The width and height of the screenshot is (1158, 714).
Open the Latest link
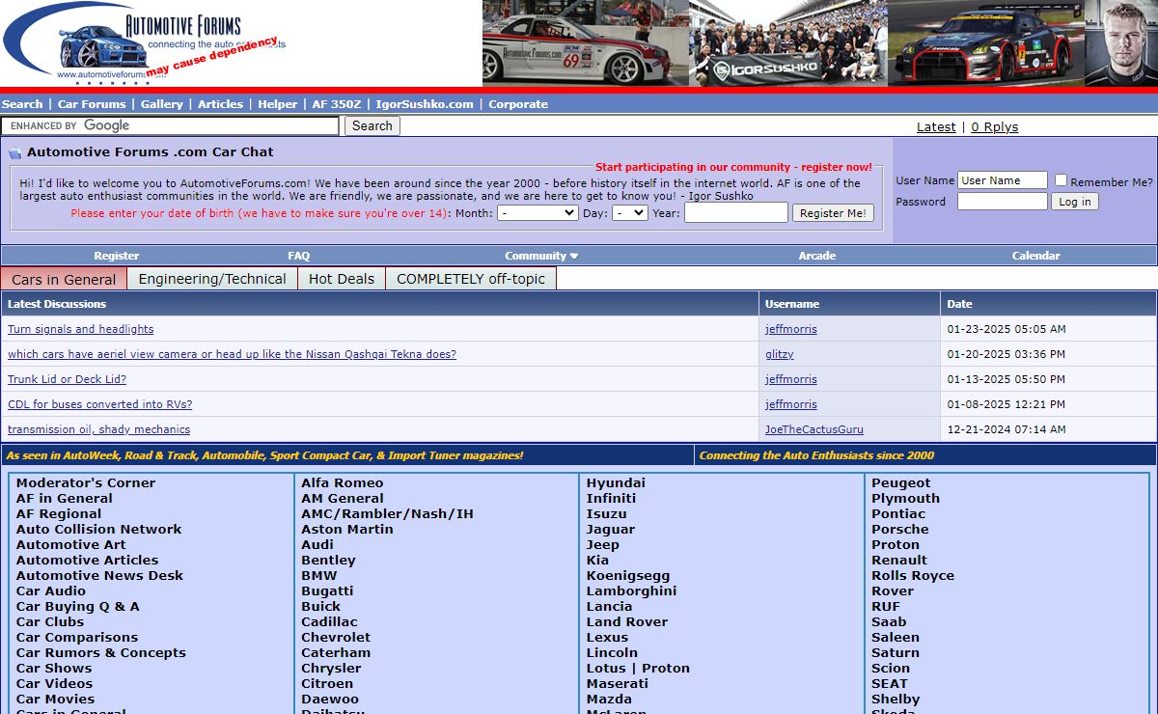click(x=936, y=126)
